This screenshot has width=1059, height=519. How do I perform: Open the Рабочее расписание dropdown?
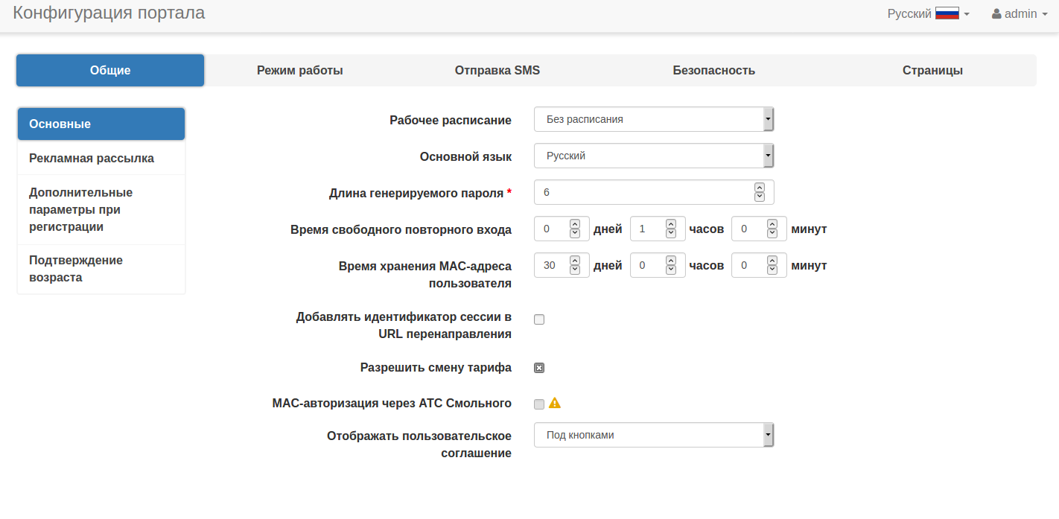click(654, 119)
